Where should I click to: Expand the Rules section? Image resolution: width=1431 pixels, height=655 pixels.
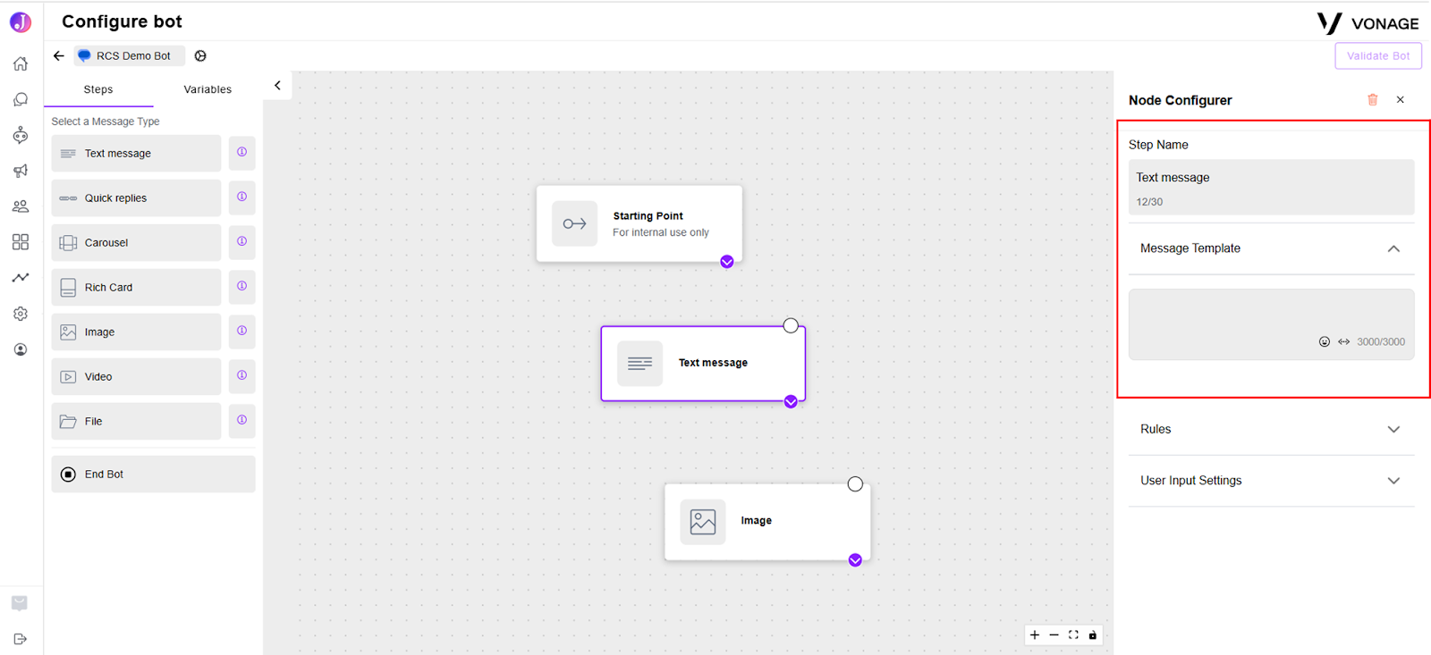1271,430
